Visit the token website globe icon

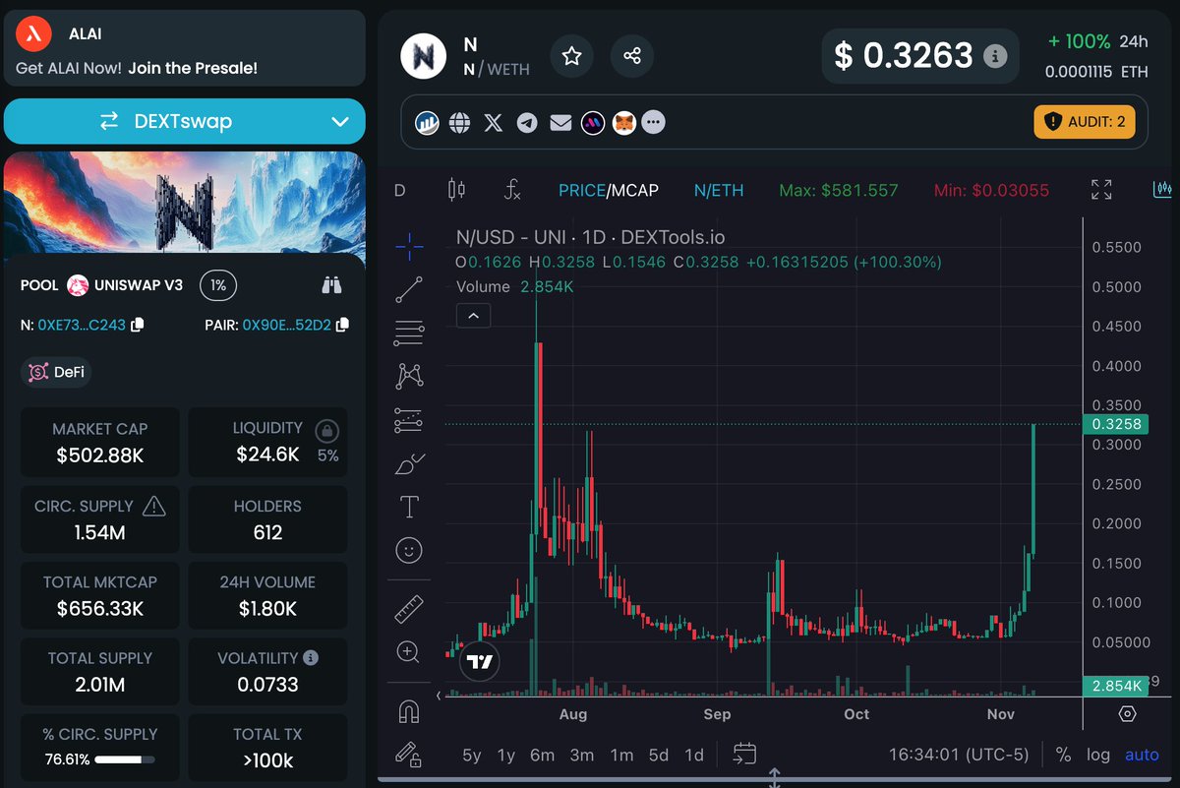pyautogui.click(x=459, y=123)
